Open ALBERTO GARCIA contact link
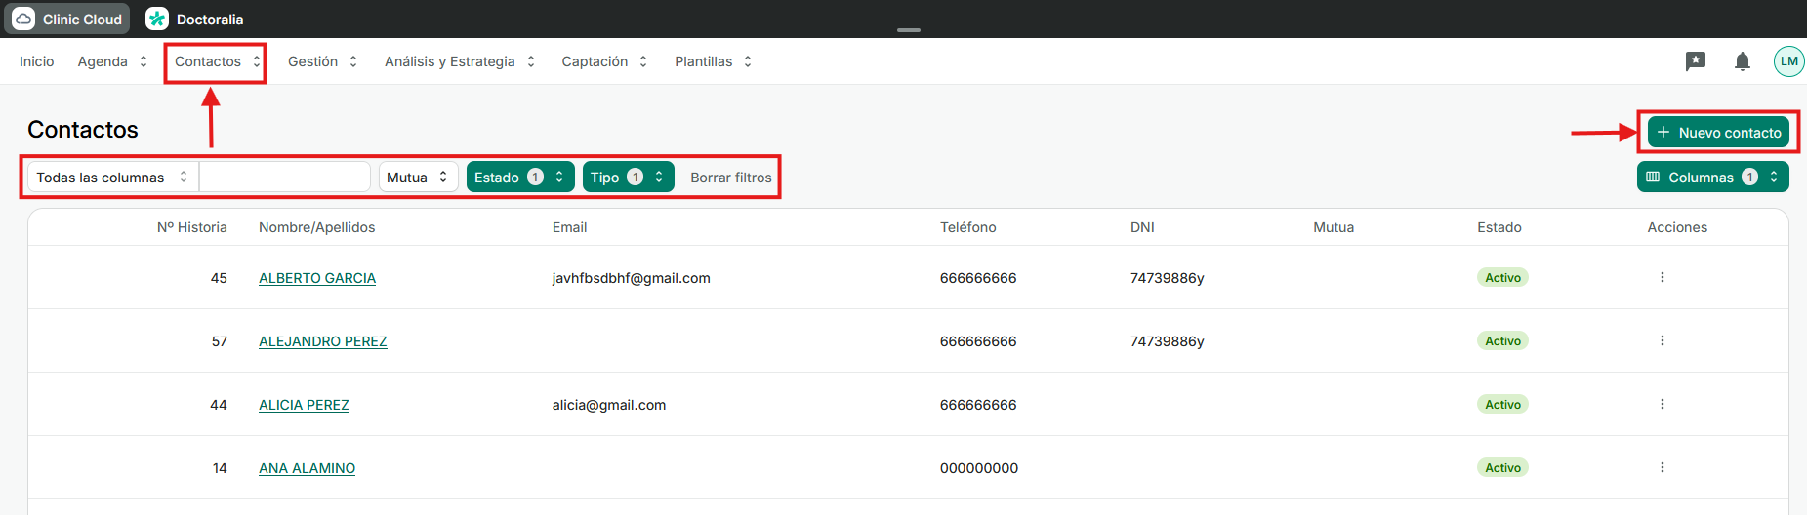Screen dimensions: 1807x515 pyautogui.click(x=317, y=278)
